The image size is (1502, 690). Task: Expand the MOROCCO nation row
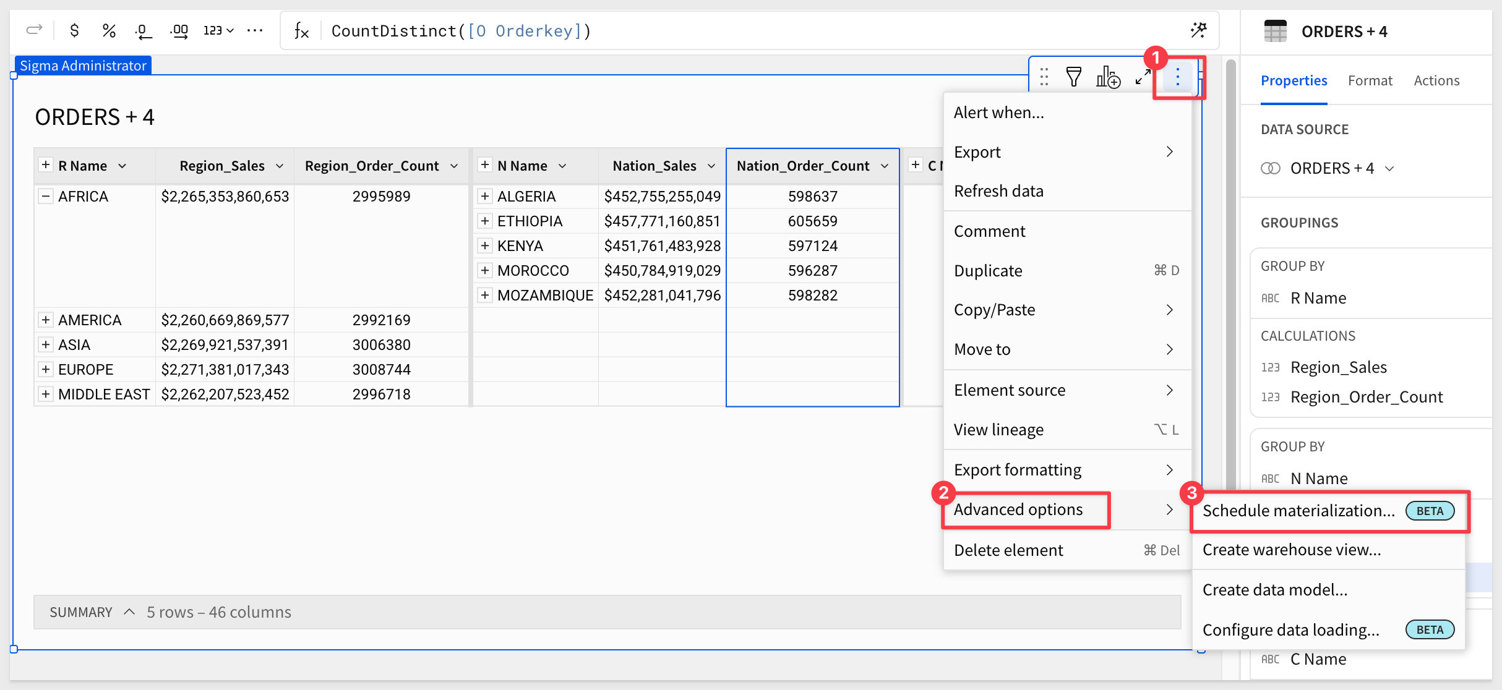coord(485,270)
